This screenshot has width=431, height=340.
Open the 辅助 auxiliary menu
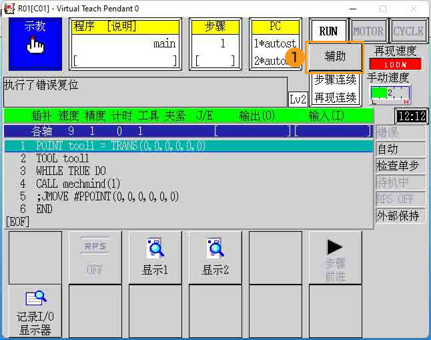(x=335, y=57)
